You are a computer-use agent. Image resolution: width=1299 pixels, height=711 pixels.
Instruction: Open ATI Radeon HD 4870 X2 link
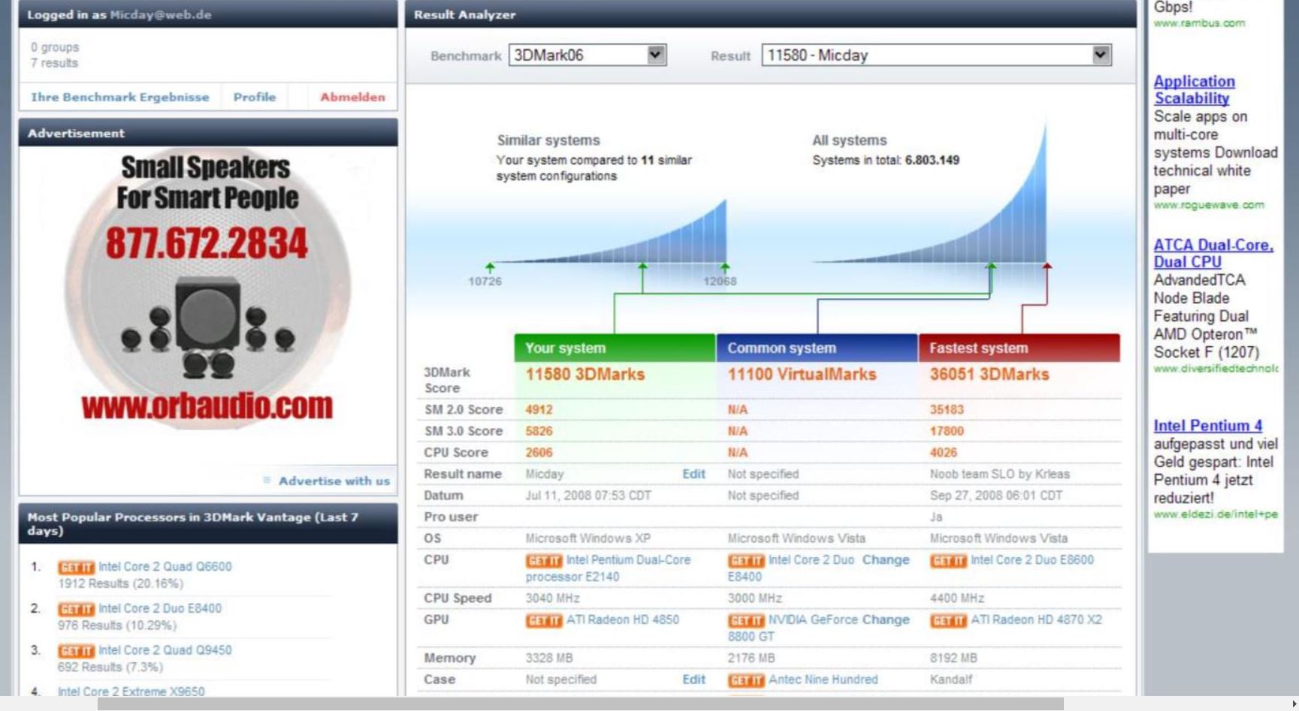click(x=1036, y=620)
